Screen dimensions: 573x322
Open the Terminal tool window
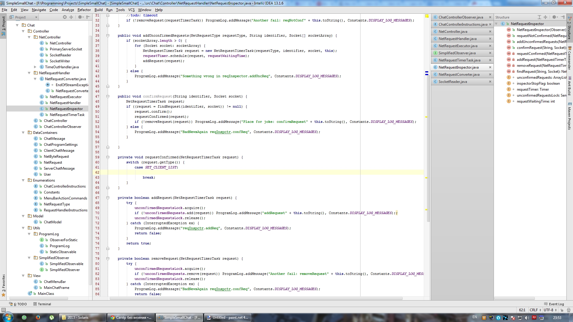tap(42, 304)
